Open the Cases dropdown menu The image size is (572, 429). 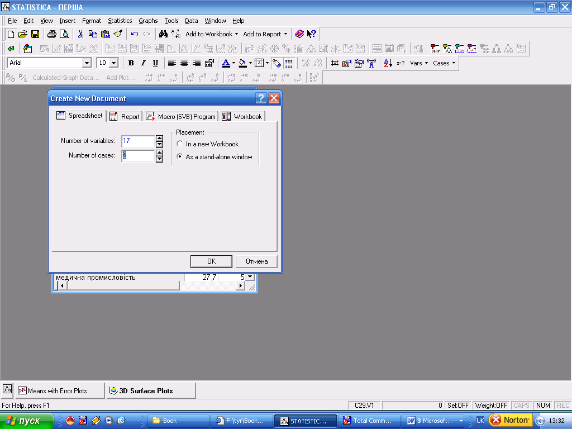pos(444,63)
